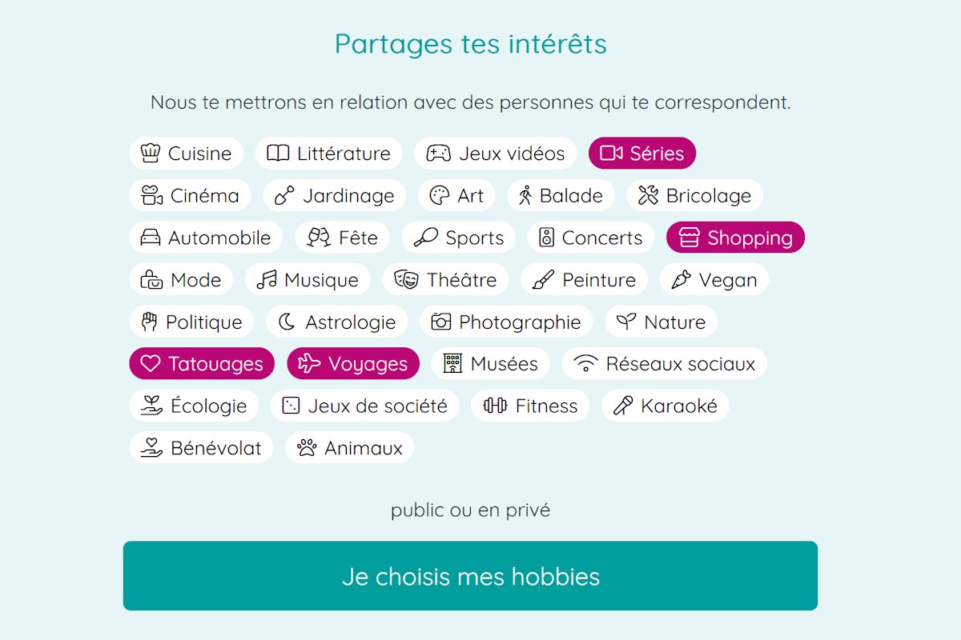The height and width of the screenshot is (640, 961).
Task: Click the theater masks icon for Théâtre
Action: (406, 280)
